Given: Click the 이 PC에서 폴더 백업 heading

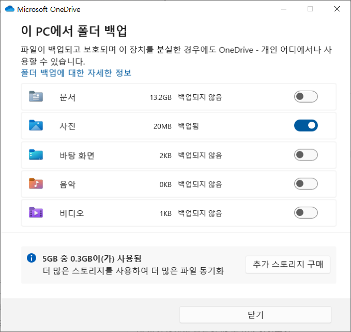Looking at the screenshot, I should [x=74, y=31].
